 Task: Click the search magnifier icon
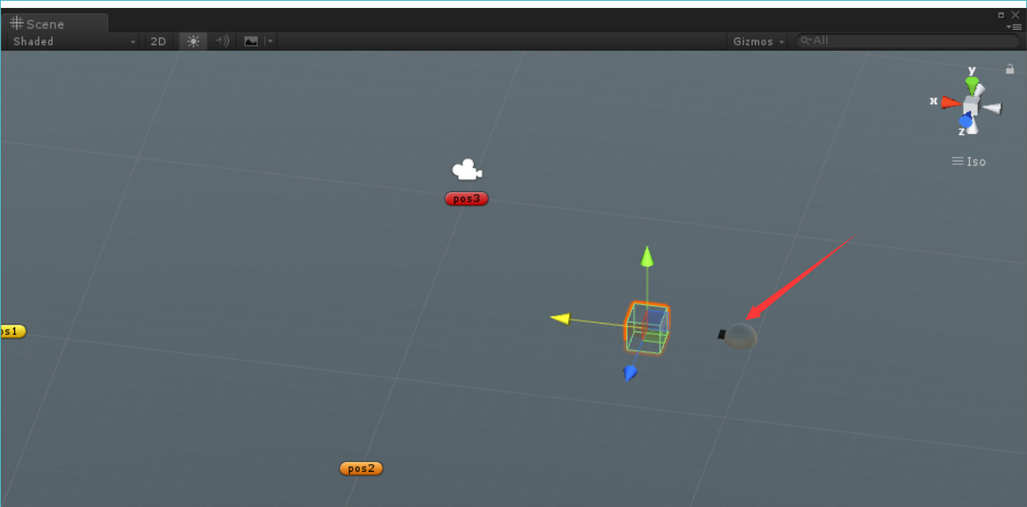point(806,40)
